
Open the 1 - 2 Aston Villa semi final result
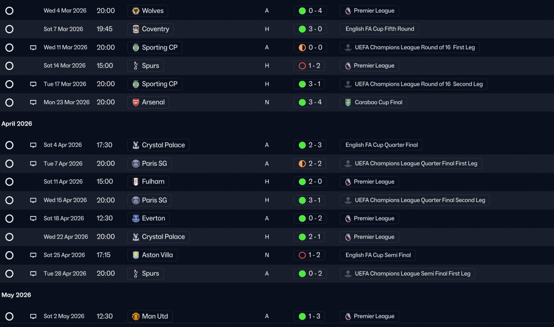click(310, 255)
